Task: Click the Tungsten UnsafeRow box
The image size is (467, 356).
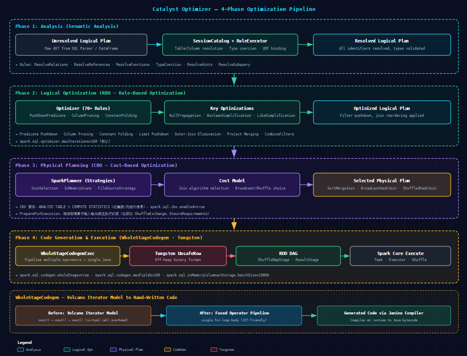Action: coord(178,256)
